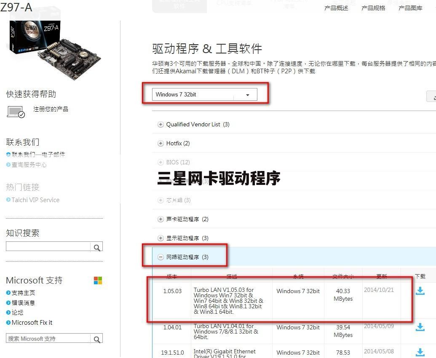Expand the Hotfix (2) section
The width and height of the screenshot is (436, 358).
coord(160,143)
